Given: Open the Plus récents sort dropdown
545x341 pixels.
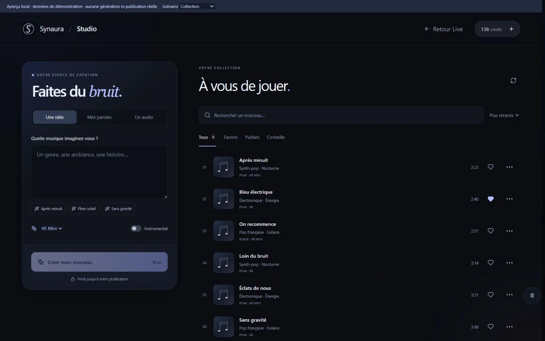Looking at the screenshot, I should (504, 116).
